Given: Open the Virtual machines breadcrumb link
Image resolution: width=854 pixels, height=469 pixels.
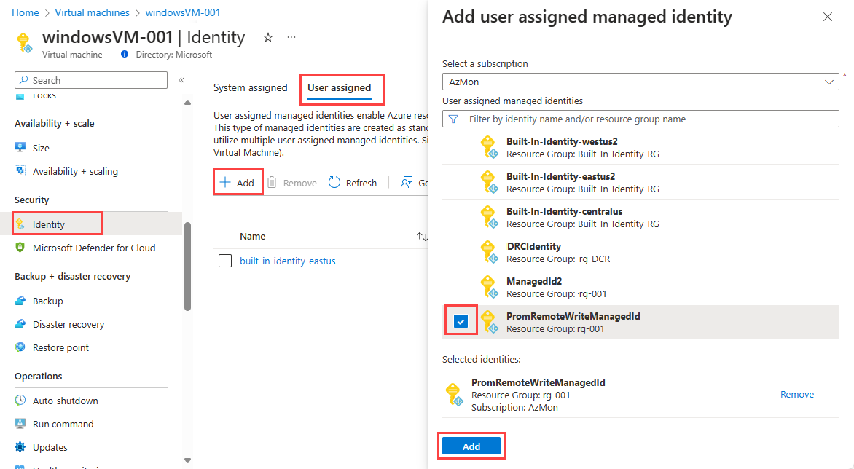Looking at the screenshot, I should point(93,12).
